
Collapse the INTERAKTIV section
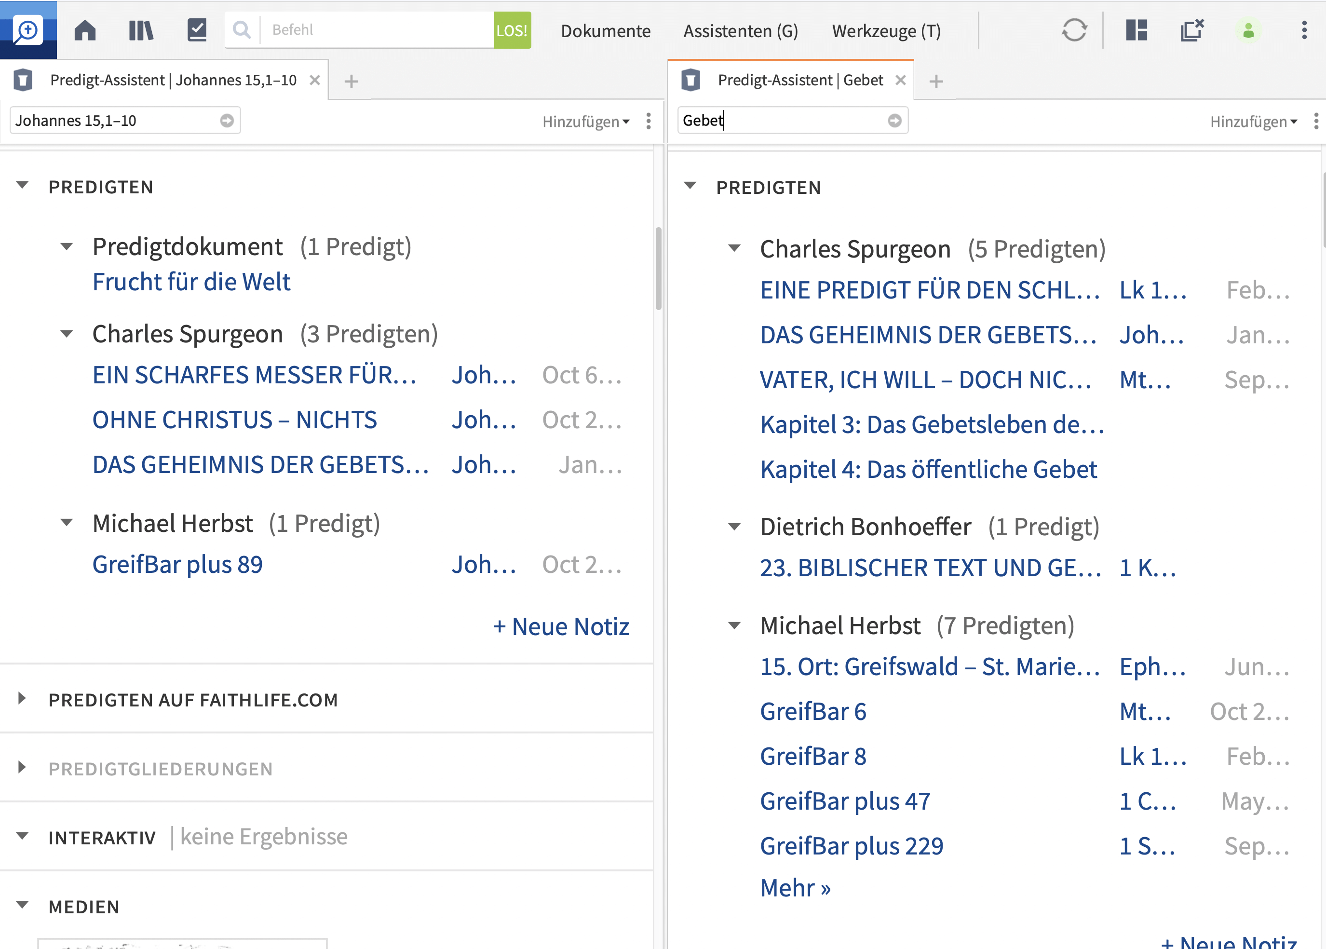tap(22, 836)
